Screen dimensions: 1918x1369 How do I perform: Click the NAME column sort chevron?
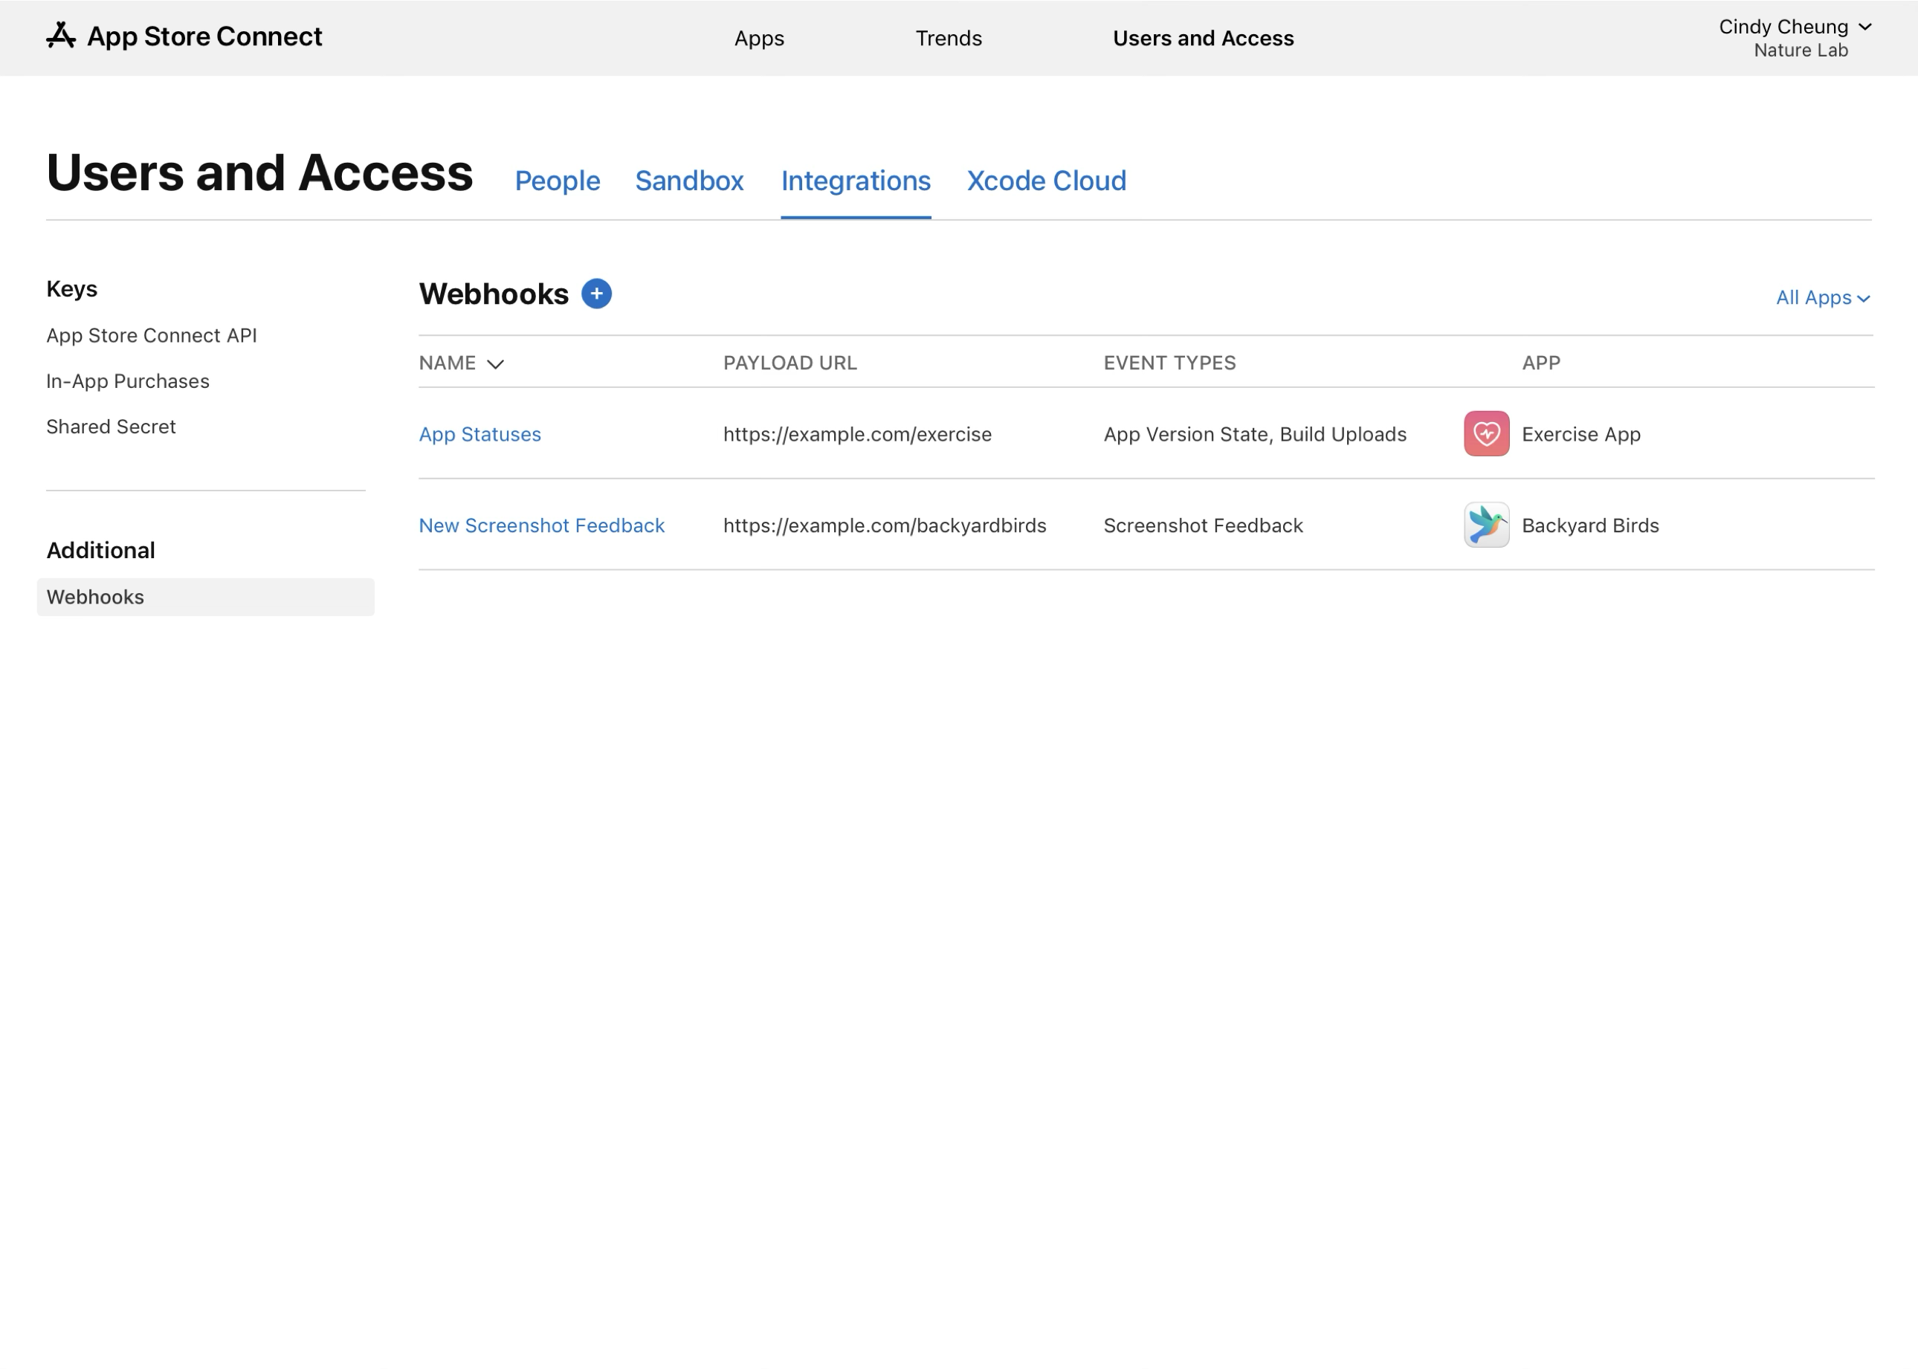point(496,363)
